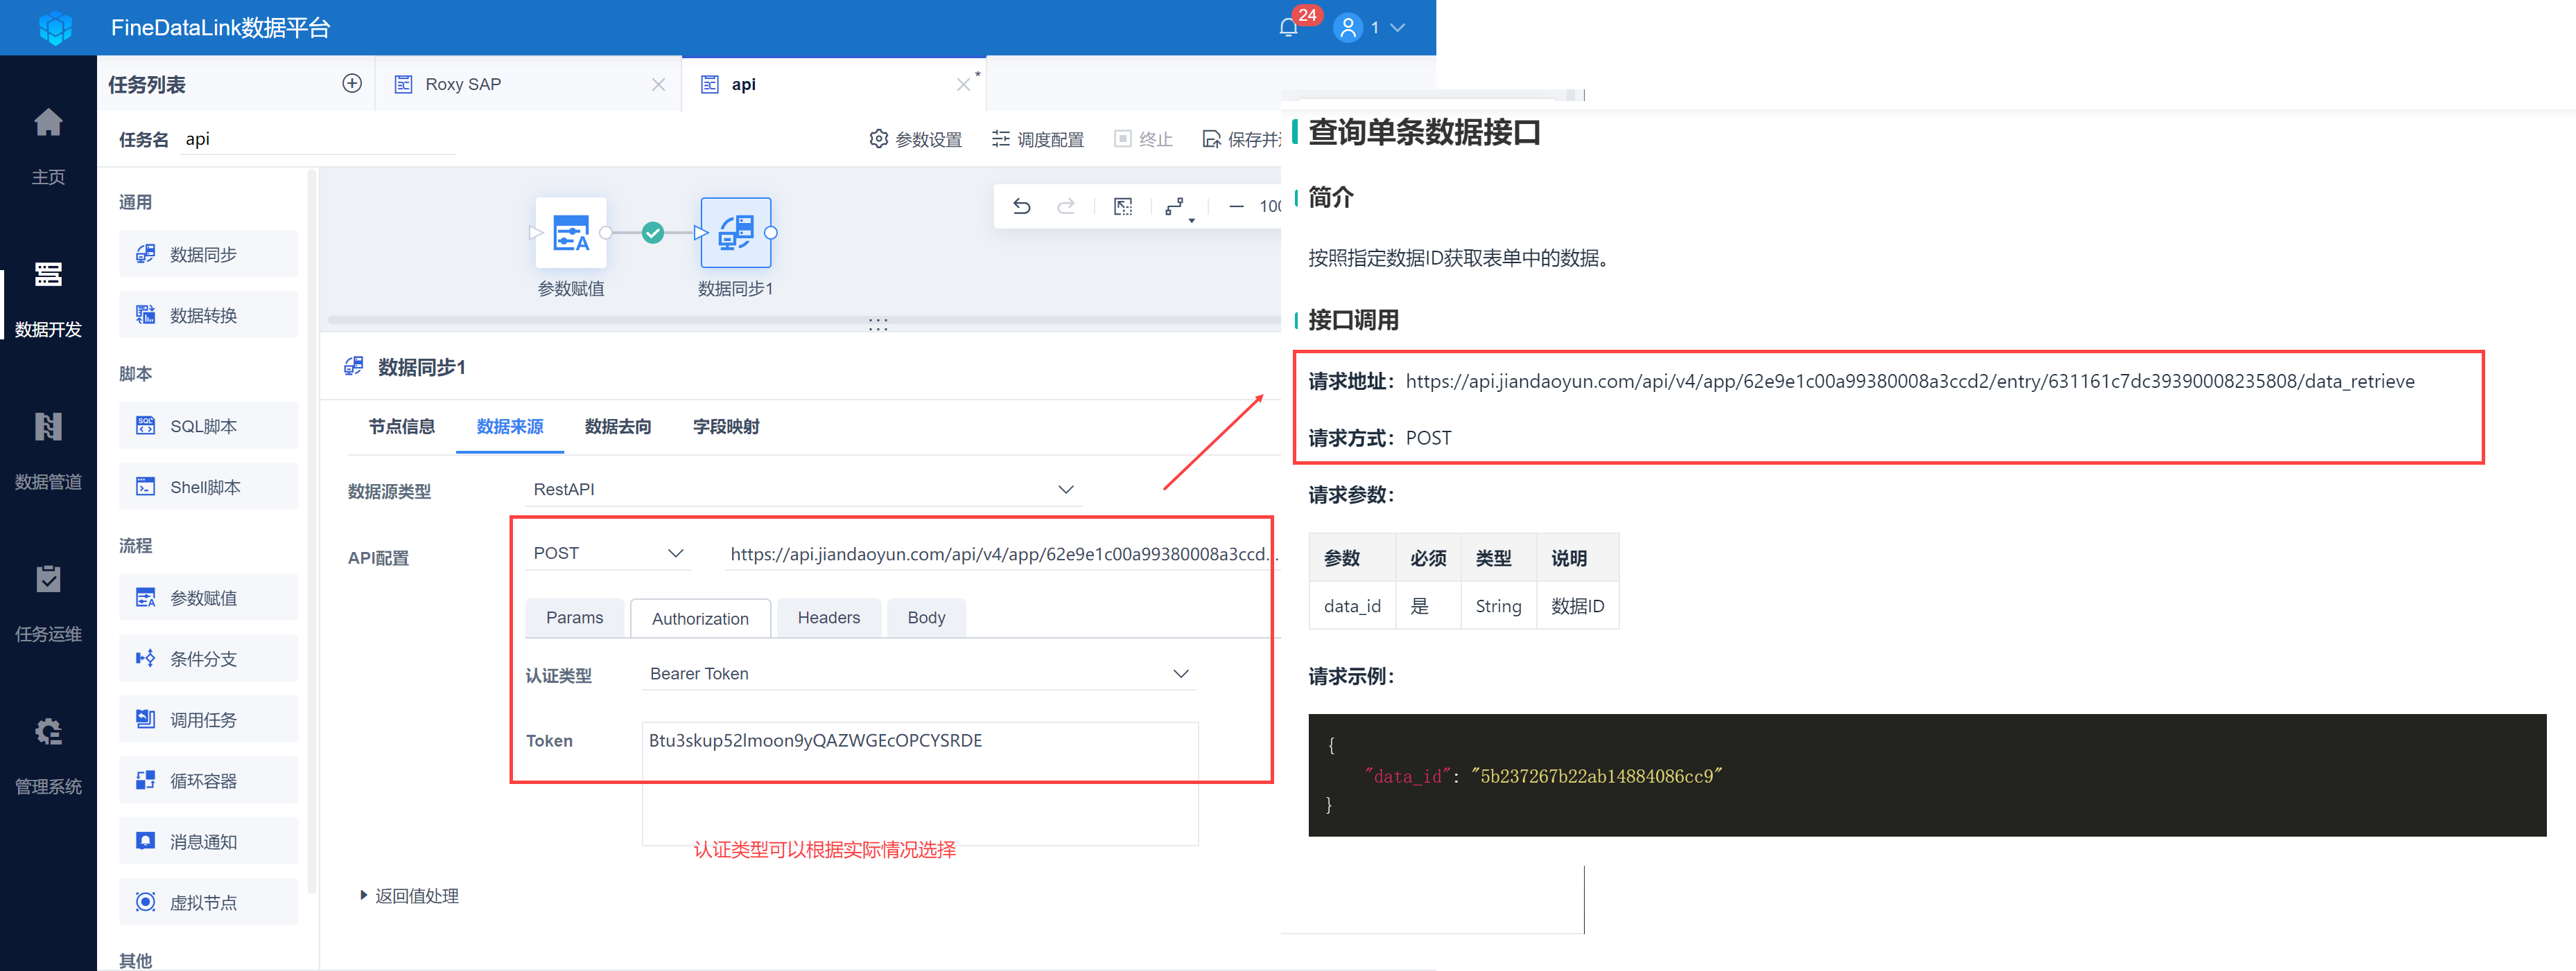Click the redo arrow in canvas toolbar
The height and width of the screenshot is (971, 2576).
1066,207
